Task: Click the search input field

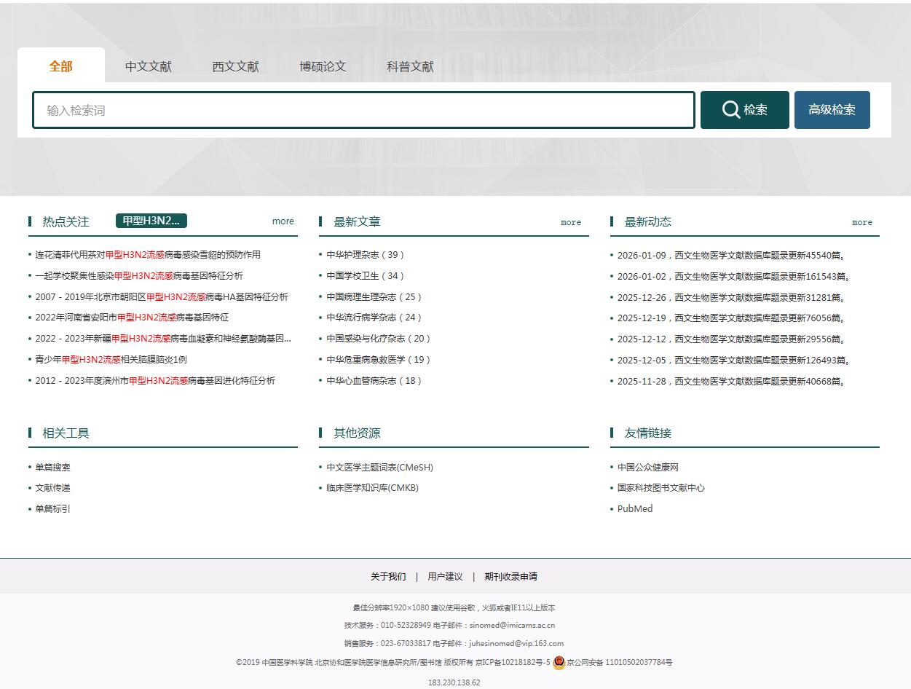Action: point(364,109)
